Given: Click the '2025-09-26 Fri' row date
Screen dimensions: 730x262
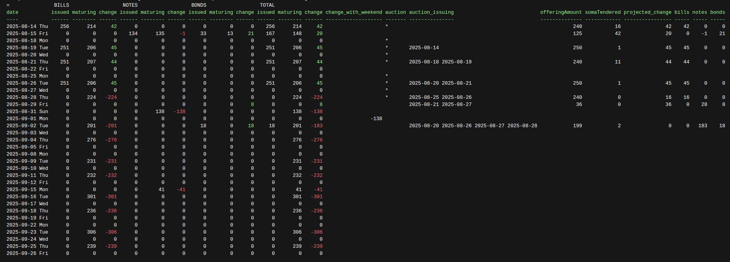Looking at the screenshot, I should (x=27, y=253).
